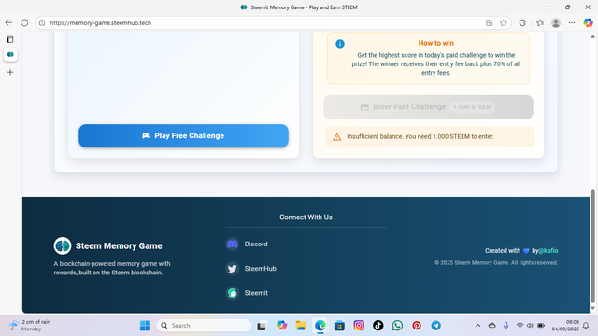Viewport: 598px width, 336px height.
Task: Open the notifications bell icon
Action: coord(586,326)
